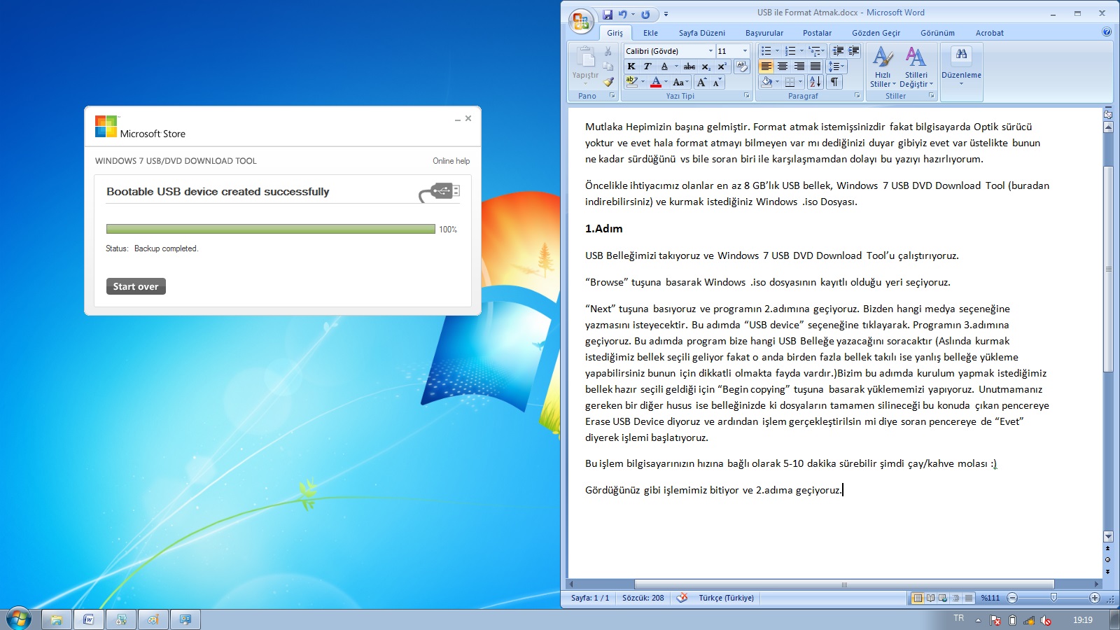1120x630 pixels.
Task: Switch to Print Layout view
Action: pyautogui.click(x=918, y=598)
